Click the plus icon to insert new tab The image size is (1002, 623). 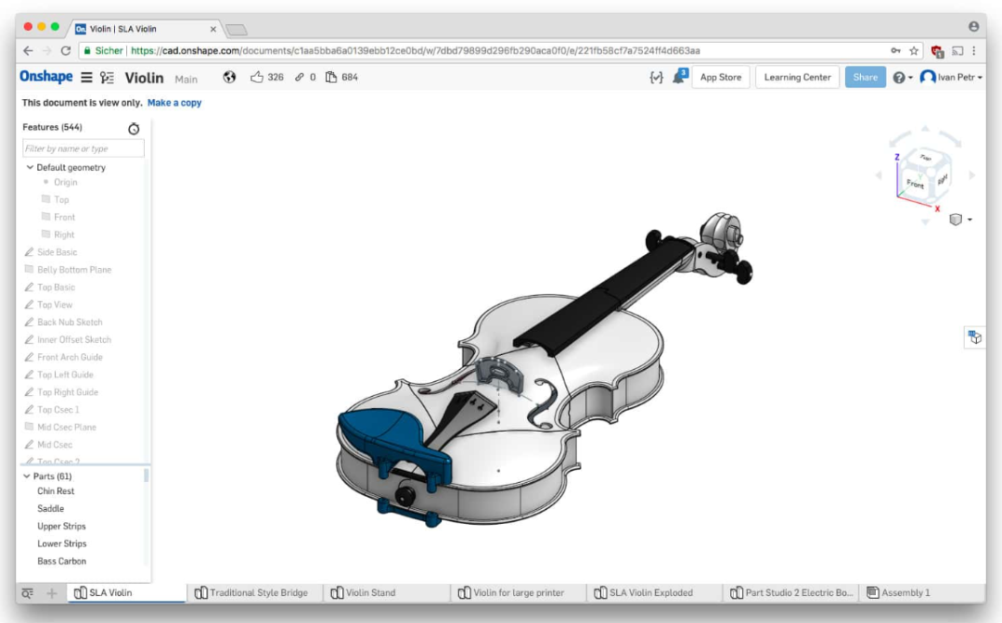click(x=52, y=593)
